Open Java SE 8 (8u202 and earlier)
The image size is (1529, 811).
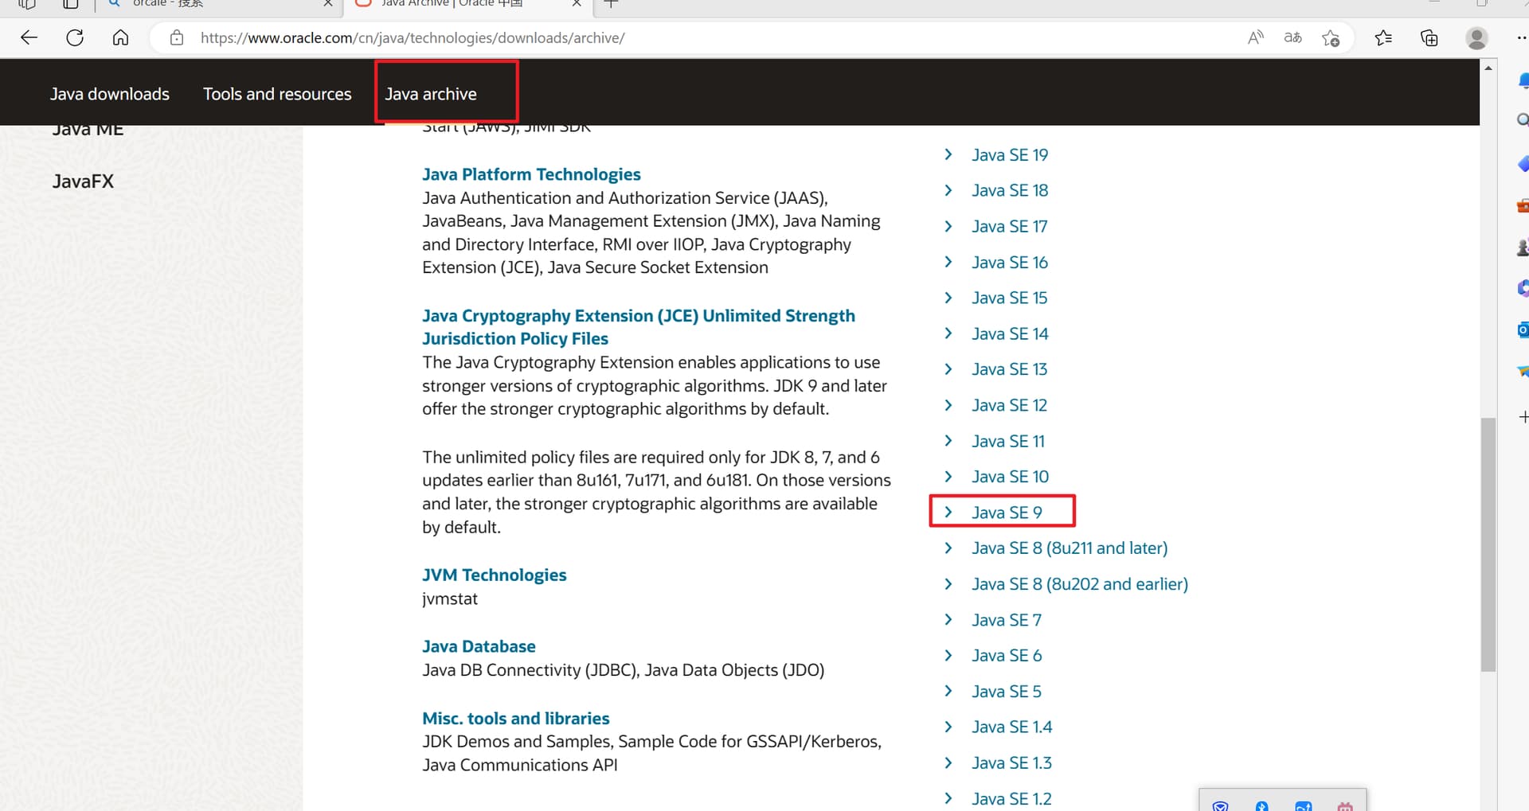point(1079,584)
